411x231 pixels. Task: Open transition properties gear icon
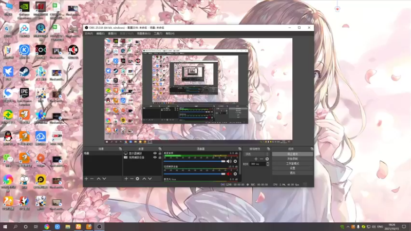267,159
